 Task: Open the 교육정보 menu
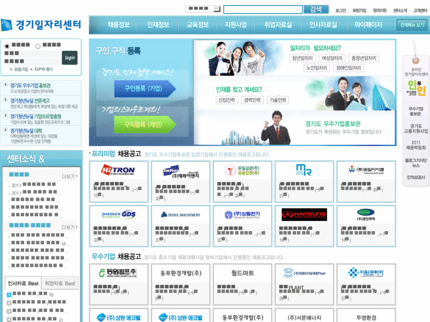click(198, 25)
